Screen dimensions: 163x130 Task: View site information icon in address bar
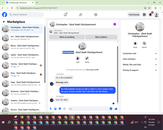point(17,8)
